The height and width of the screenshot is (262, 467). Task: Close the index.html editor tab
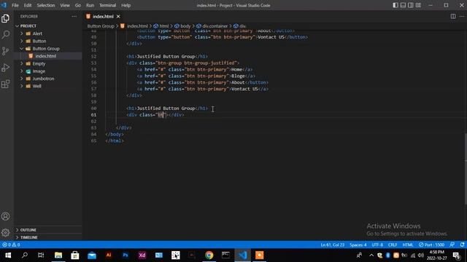pos(118,16)
